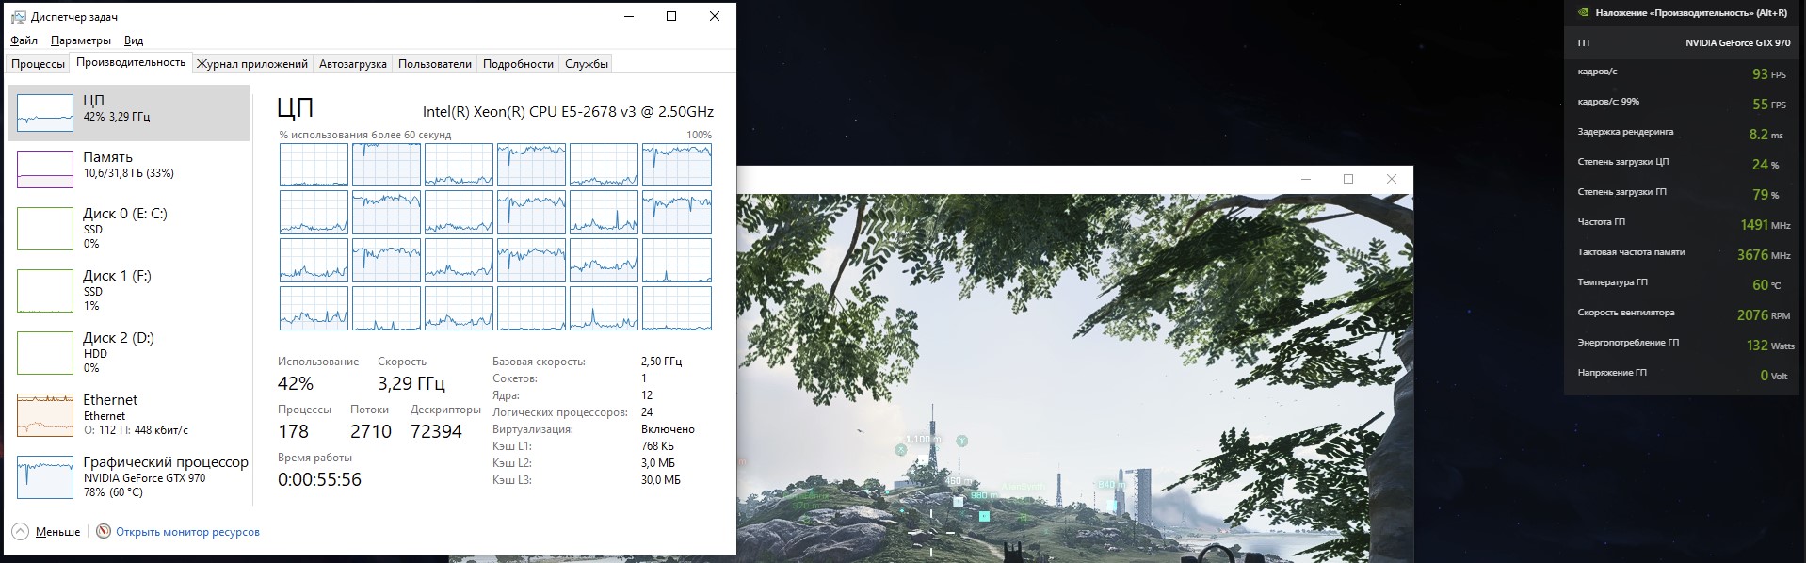Viewport: 1806px width, 563px height.
Task: Click the processes count 178
Action: click(293, 431)
